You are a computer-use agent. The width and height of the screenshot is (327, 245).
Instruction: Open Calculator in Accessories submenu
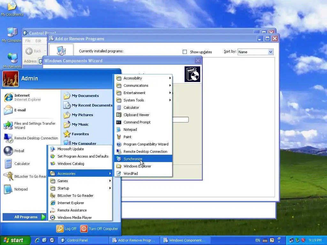point(143,108)
